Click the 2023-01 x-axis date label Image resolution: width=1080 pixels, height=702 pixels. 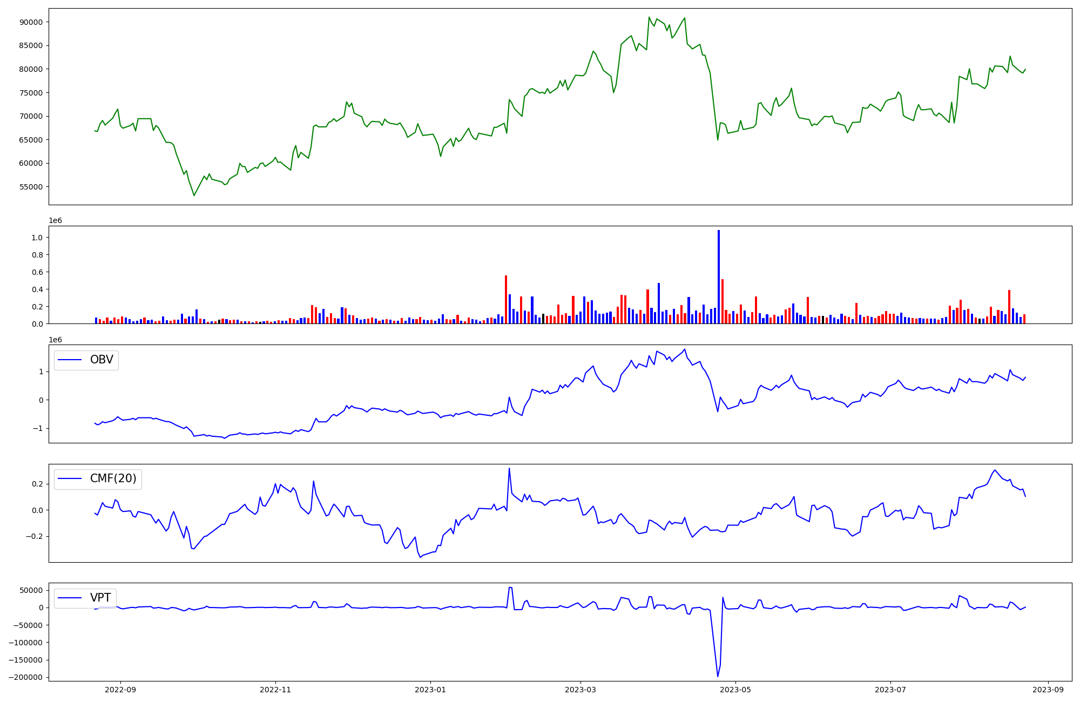coord(430,690)
